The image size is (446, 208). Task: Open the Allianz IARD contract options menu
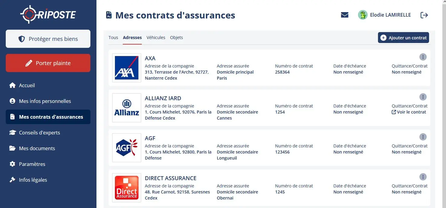click(x=423, y=97)
